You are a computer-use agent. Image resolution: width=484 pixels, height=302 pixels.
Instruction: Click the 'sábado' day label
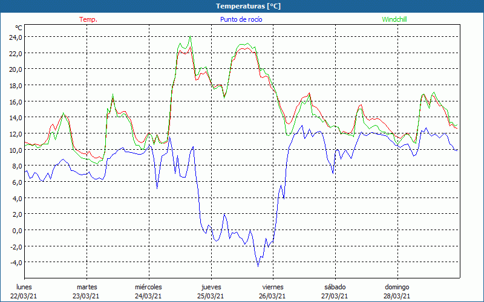click(x=335, y=287)
